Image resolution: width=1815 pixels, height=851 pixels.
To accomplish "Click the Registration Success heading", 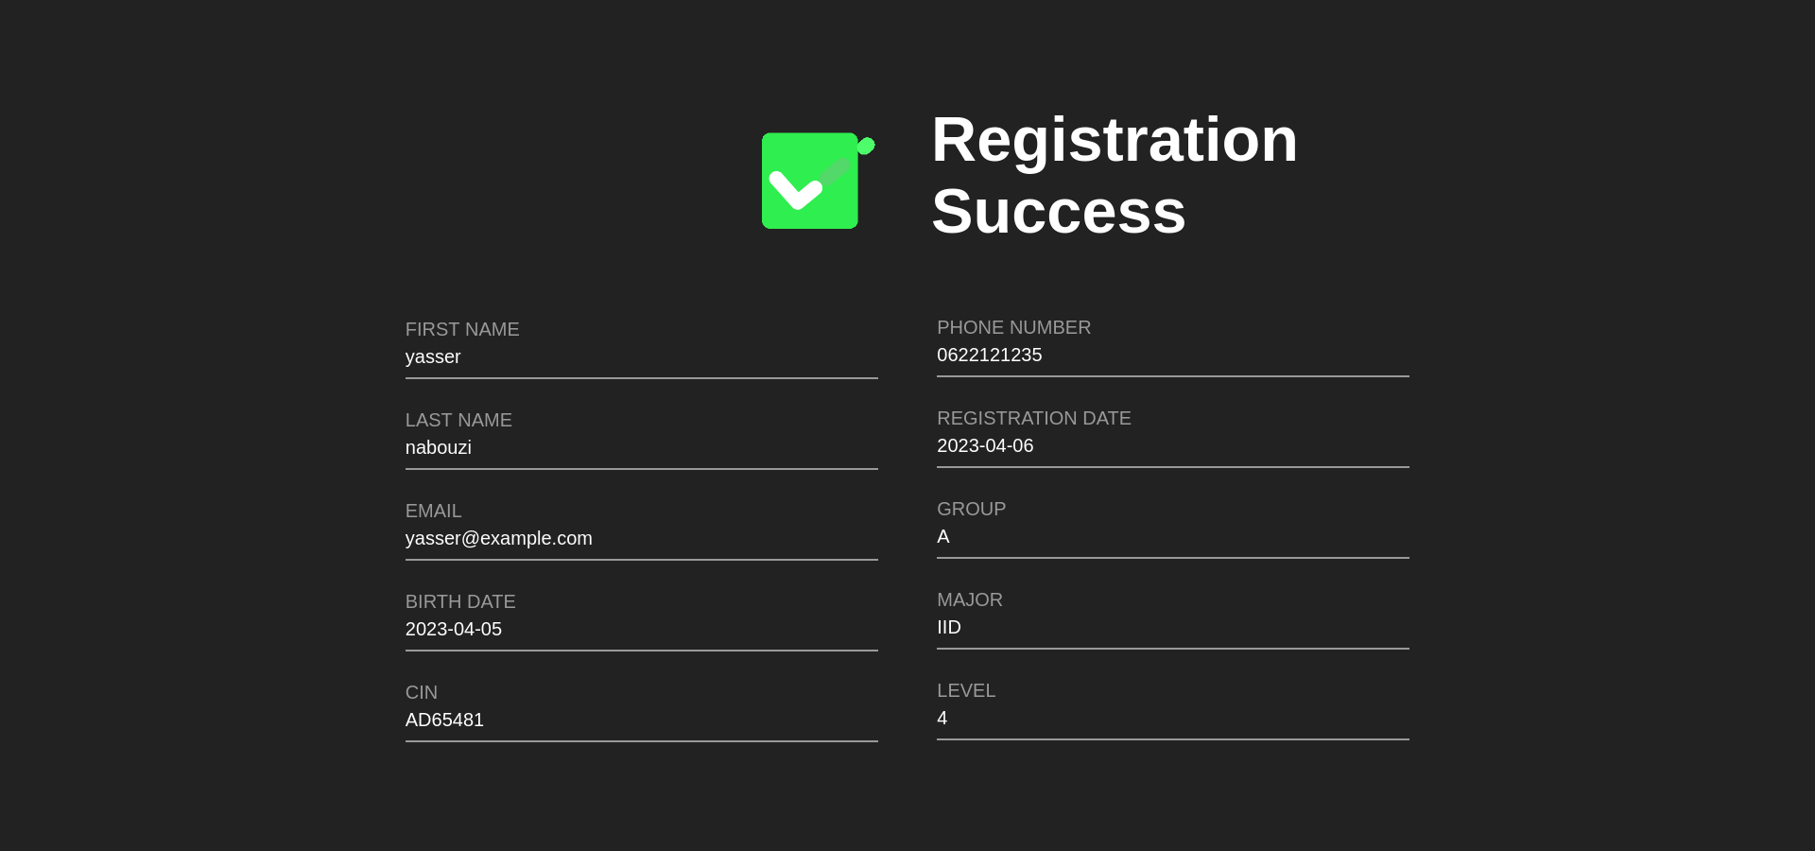I will pos(1114,175).
